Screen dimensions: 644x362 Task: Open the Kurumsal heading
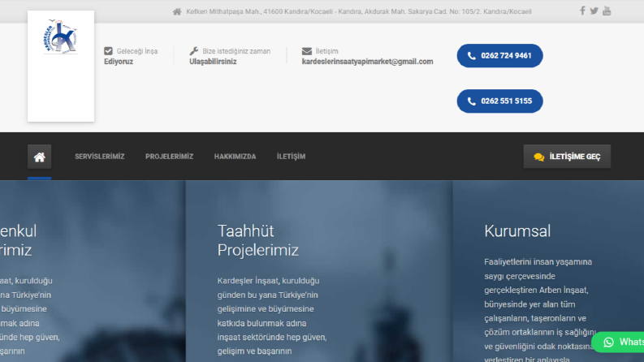tap(517, 231)
